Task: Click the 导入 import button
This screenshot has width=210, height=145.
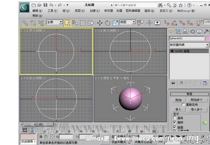Action: tap(179, 110)
